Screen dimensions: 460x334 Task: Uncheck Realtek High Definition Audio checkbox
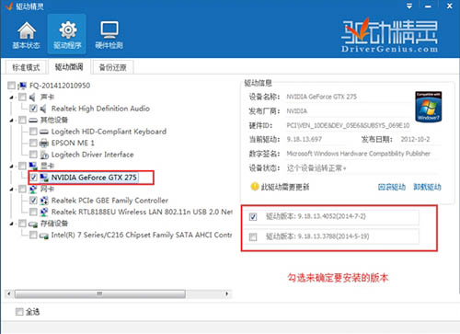(33, 109)
